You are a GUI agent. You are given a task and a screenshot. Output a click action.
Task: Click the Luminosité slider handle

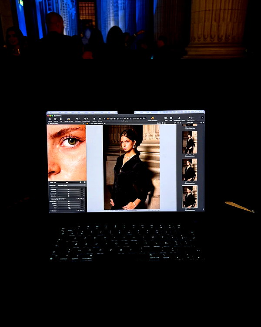[x=68, y=194]
